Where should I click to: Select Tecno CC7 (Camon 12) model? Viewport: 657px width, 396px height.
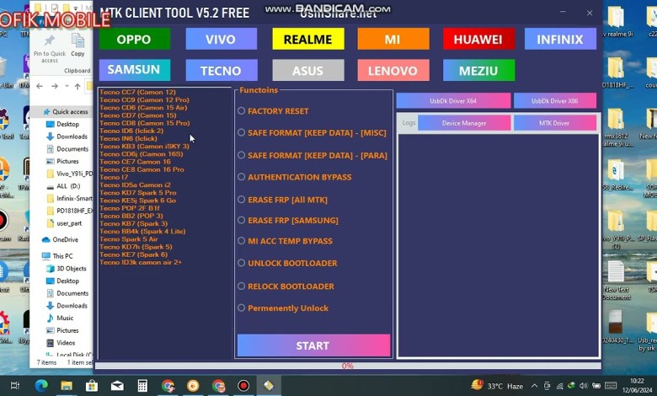point(137,92)
